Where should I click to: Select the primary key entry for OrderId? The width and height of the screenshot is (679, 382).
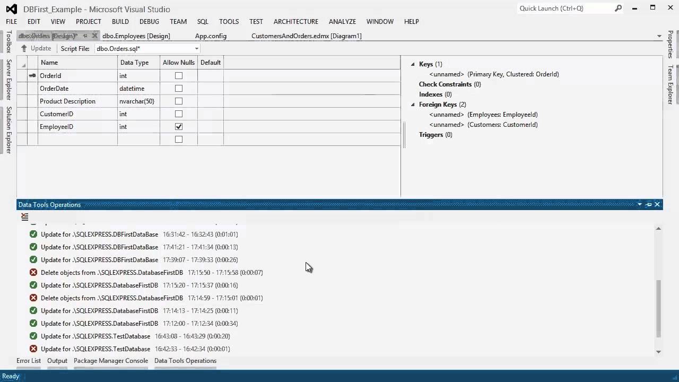494,74
